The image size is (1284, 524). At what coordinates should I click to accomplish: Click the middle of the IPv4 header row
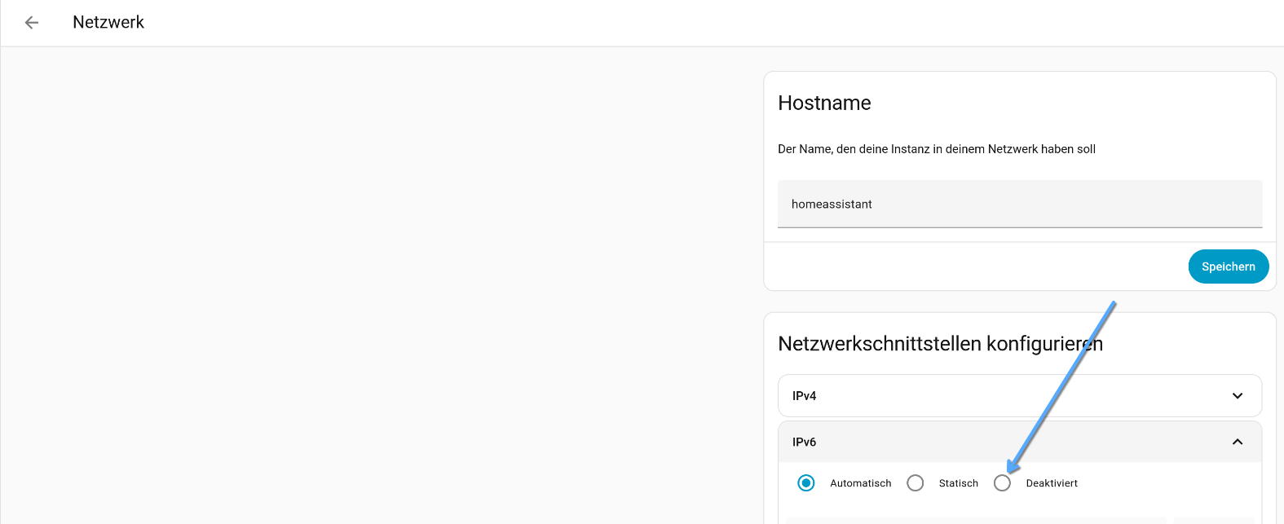[1019, 396]
